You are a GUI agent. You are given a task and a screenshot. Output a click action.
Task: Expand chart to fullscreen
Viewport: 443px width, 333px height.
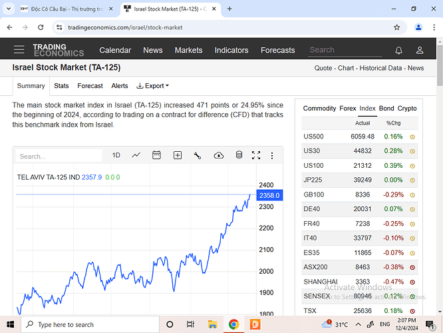[x=256, y=155]
